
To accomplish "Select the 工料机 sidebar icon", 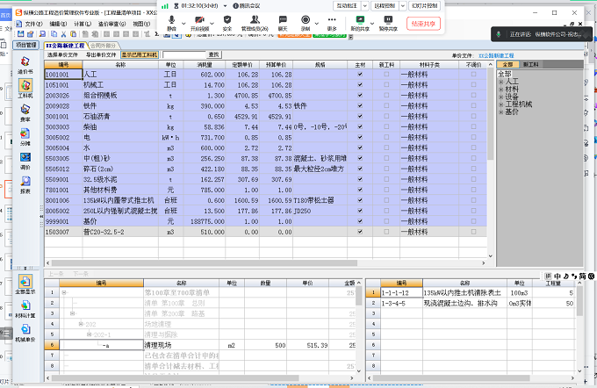I will coord(25,89).
